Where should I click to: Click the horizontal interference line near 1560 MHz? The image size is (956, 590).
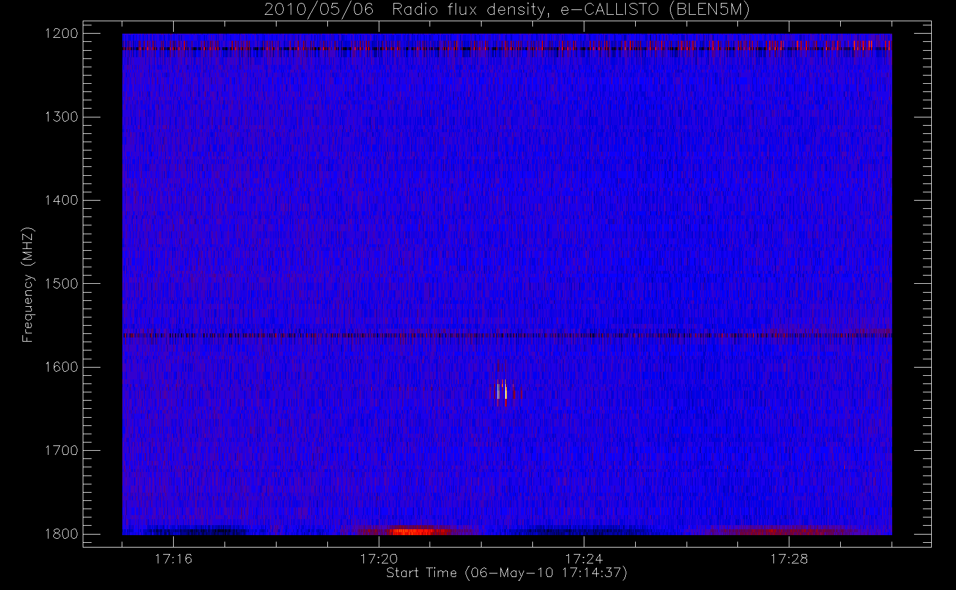click(x=507, y=335)
